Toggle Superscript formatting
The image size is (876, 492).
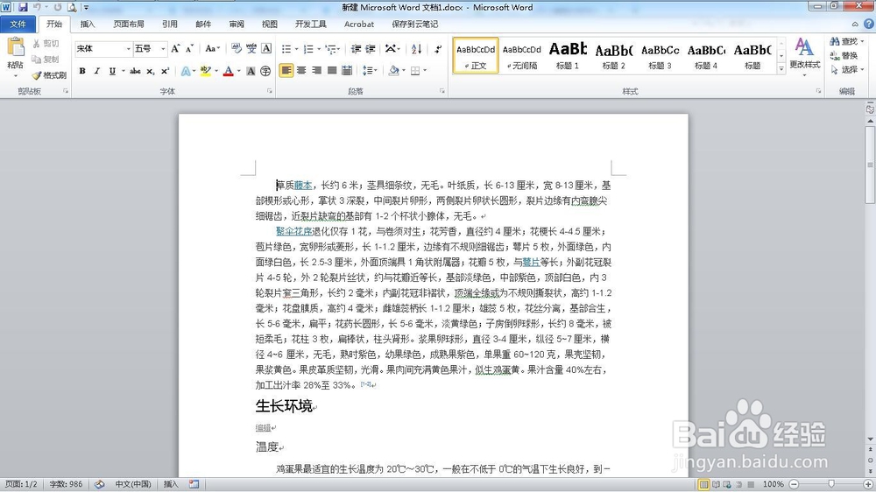click(x=165, y=71)
